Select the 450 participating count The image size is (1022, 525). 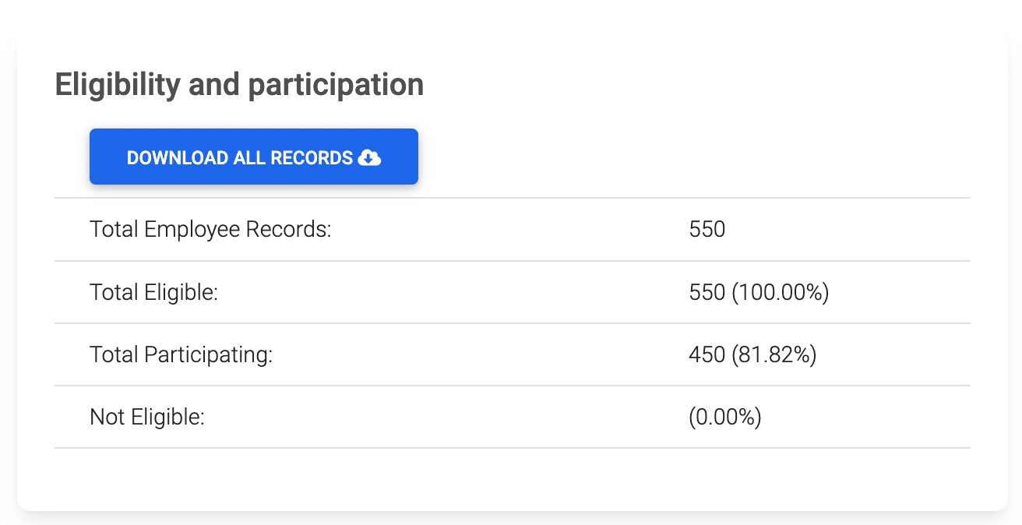pos(707,354)
